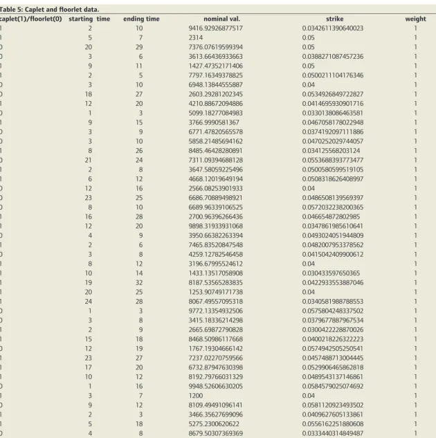Click the 'ending time' column header
The width and height of the screenshot is (436, 438).
click(141, 19)
